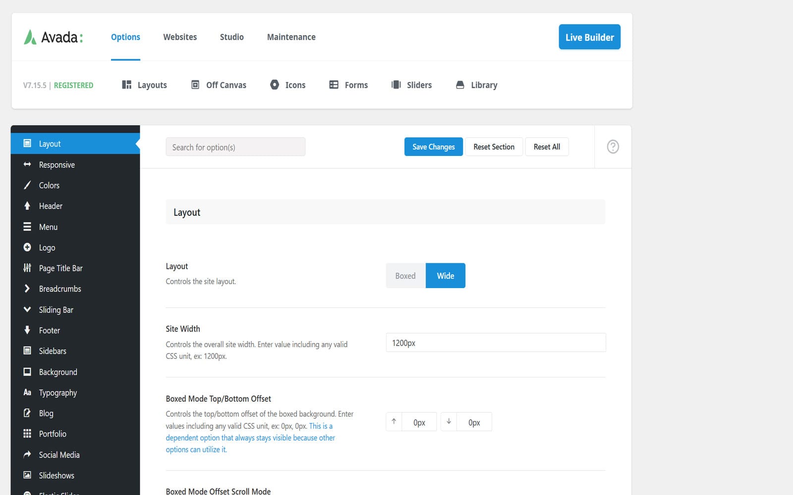Image resolution: width=793 pixels, height=495 pixels.
Task: Click the Off Canvas icon
Action: [x=195, y=85]
